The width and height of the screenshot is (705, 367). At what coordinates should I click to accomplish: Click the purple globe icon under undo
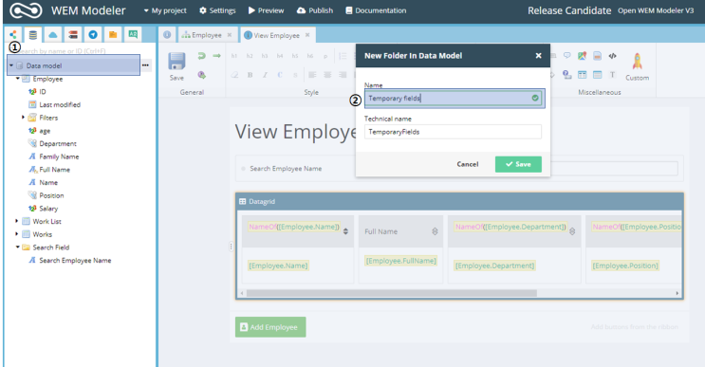[201, 75]
